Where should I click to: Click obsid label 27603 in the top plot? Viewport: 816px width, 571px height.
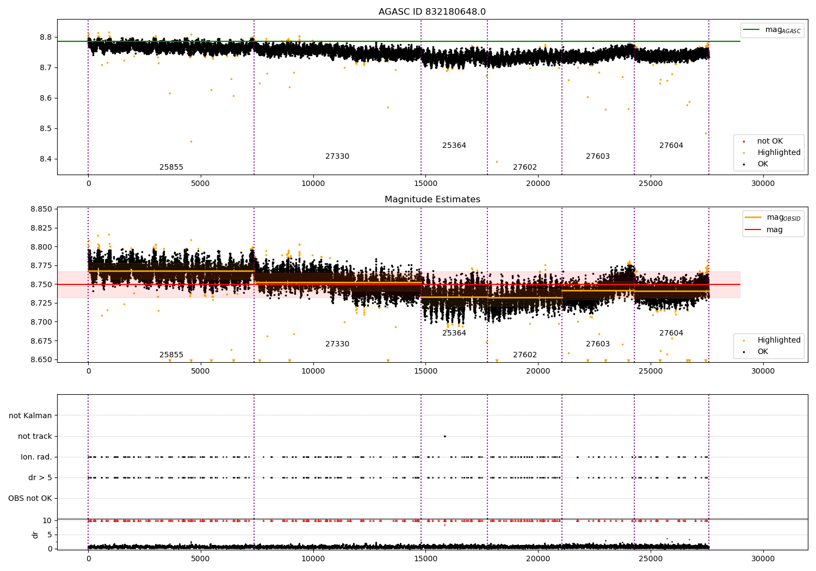[598, 157]
